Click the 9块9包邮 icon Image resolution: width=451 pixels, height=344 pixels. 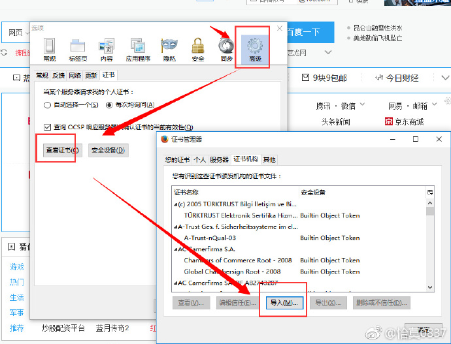[x=305, y=77]
